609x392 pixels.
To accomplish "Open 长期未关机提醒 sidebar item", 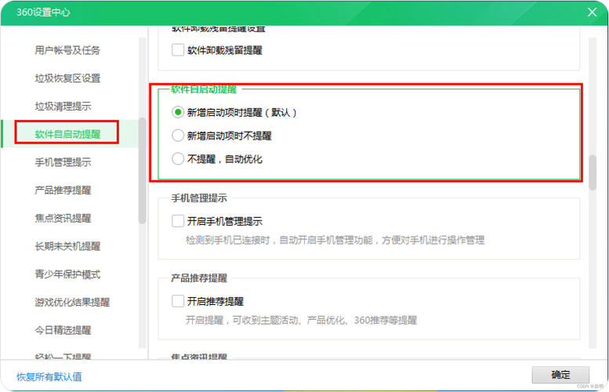I will pos(67,246).
